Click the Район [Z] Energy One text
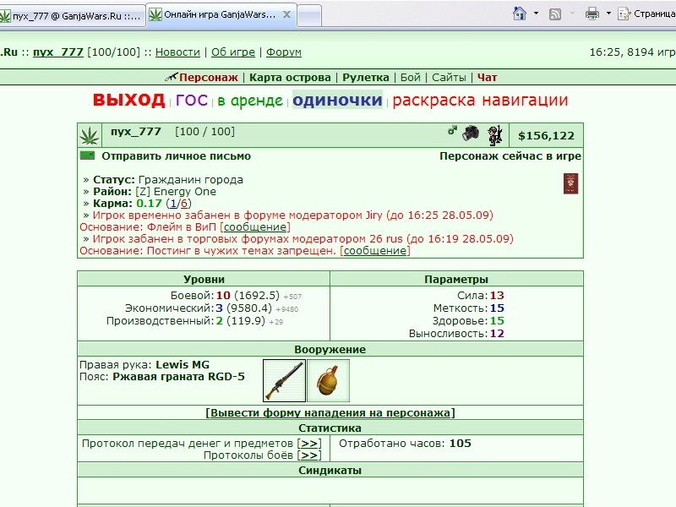 point(155,192)
